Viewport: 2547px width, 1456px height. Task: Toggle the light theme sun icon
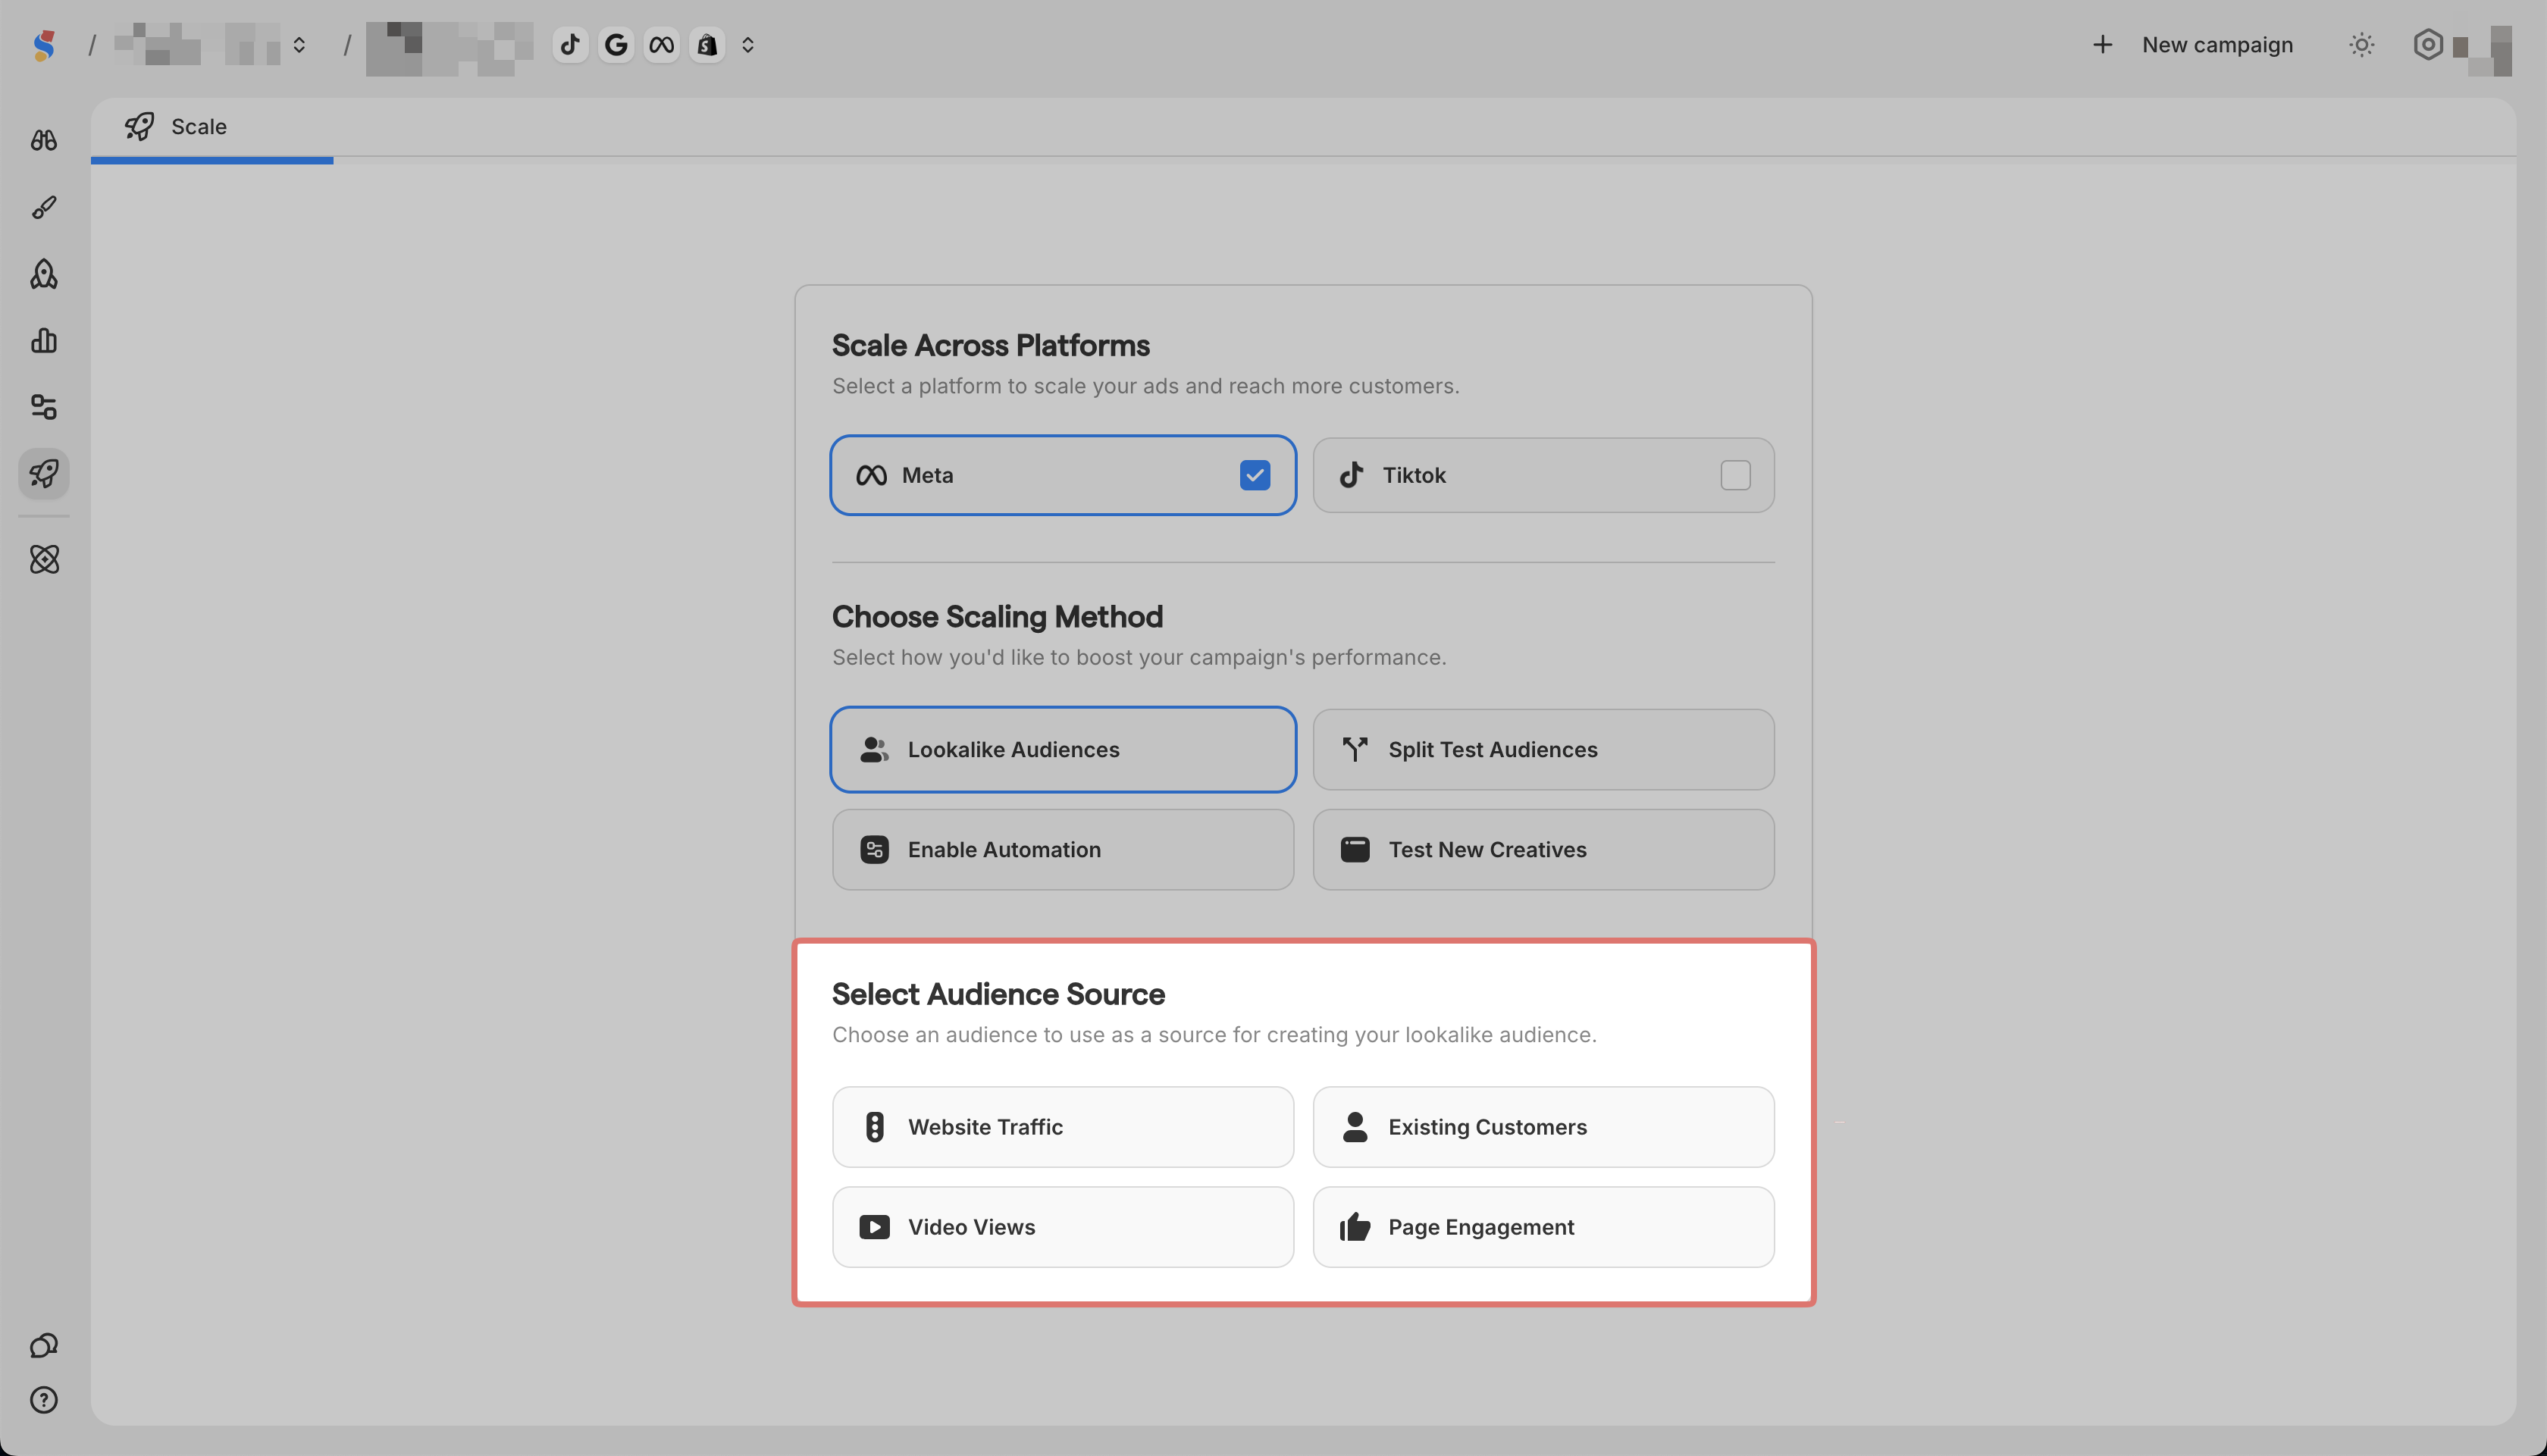click(2361, 45)
